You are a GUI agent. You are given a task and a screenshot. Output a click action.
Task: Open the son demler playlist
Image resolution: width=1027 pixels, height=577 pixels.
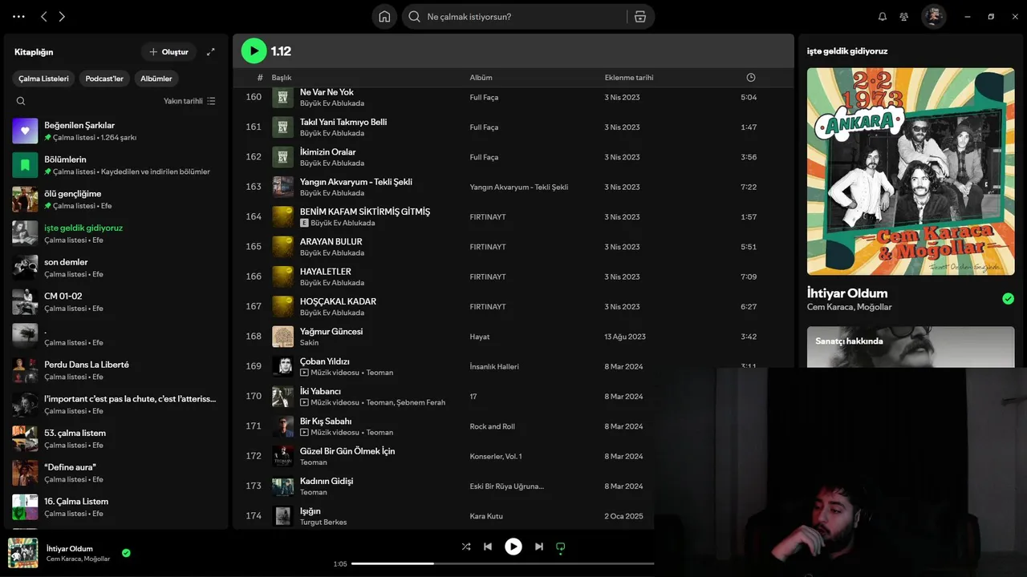coord(116,268)
